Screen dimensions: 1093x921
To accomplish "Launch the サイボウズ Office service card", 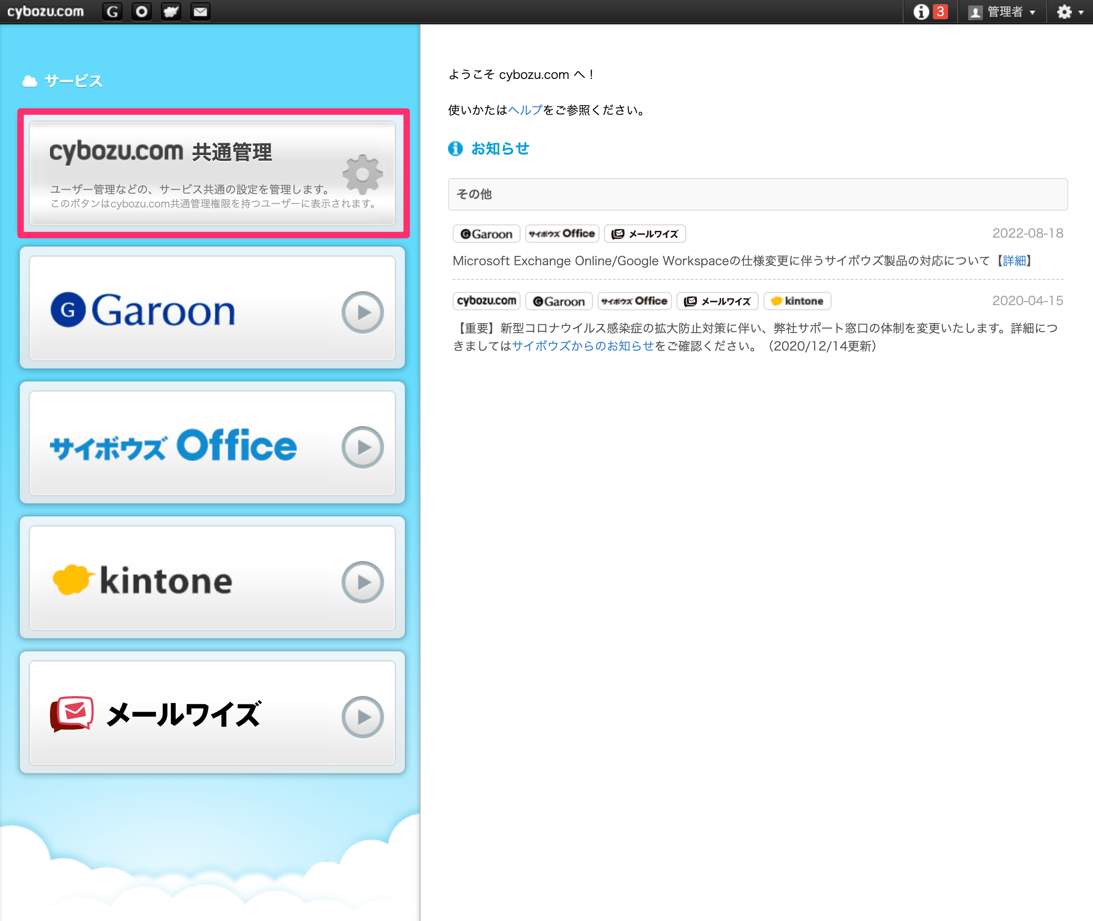I will click(212, 443).
